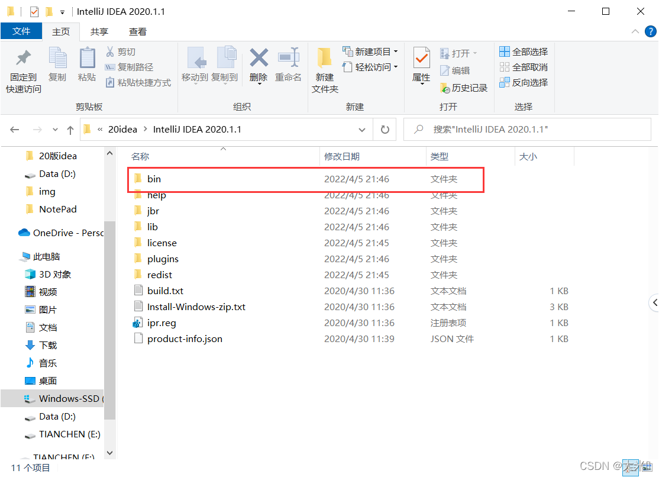Click Select all option
Screen dimensions: 659x477
pos(524,51)
